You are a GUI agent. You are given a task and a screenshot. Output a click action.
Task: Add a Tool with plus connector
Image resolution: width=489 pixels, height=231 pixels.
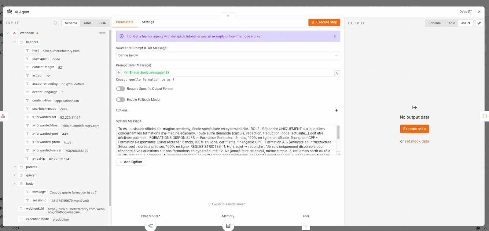pos(306,226)
